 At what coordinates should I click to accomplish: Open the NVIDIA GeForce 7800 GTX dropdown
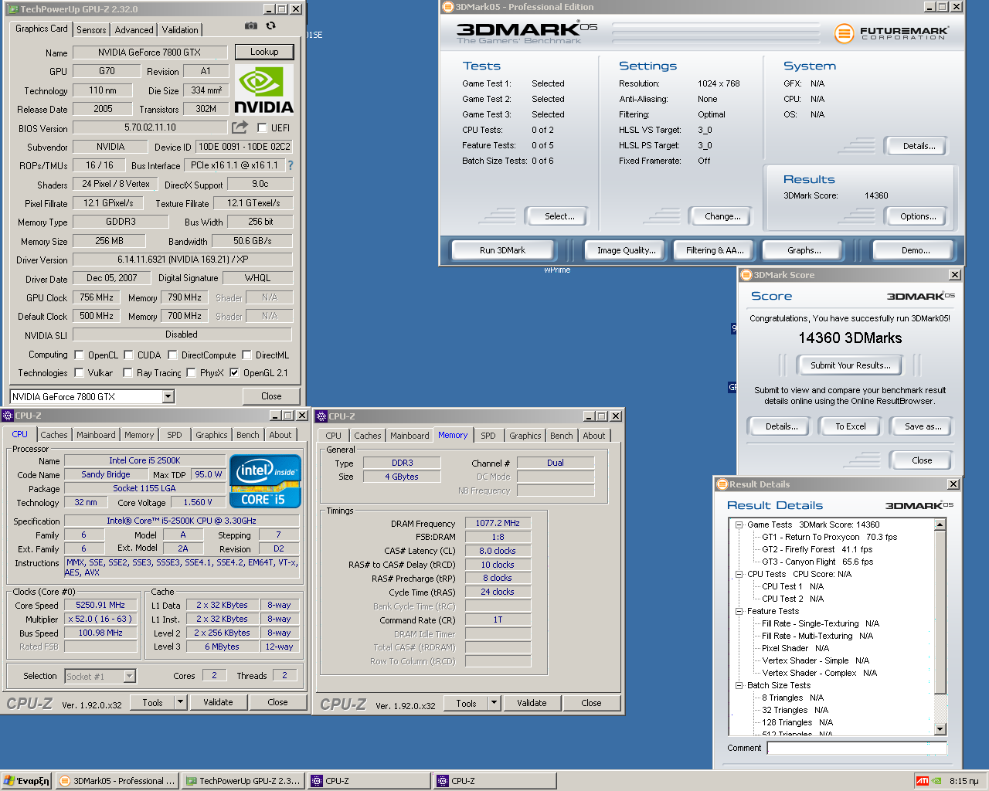click(x=168, y=396)
